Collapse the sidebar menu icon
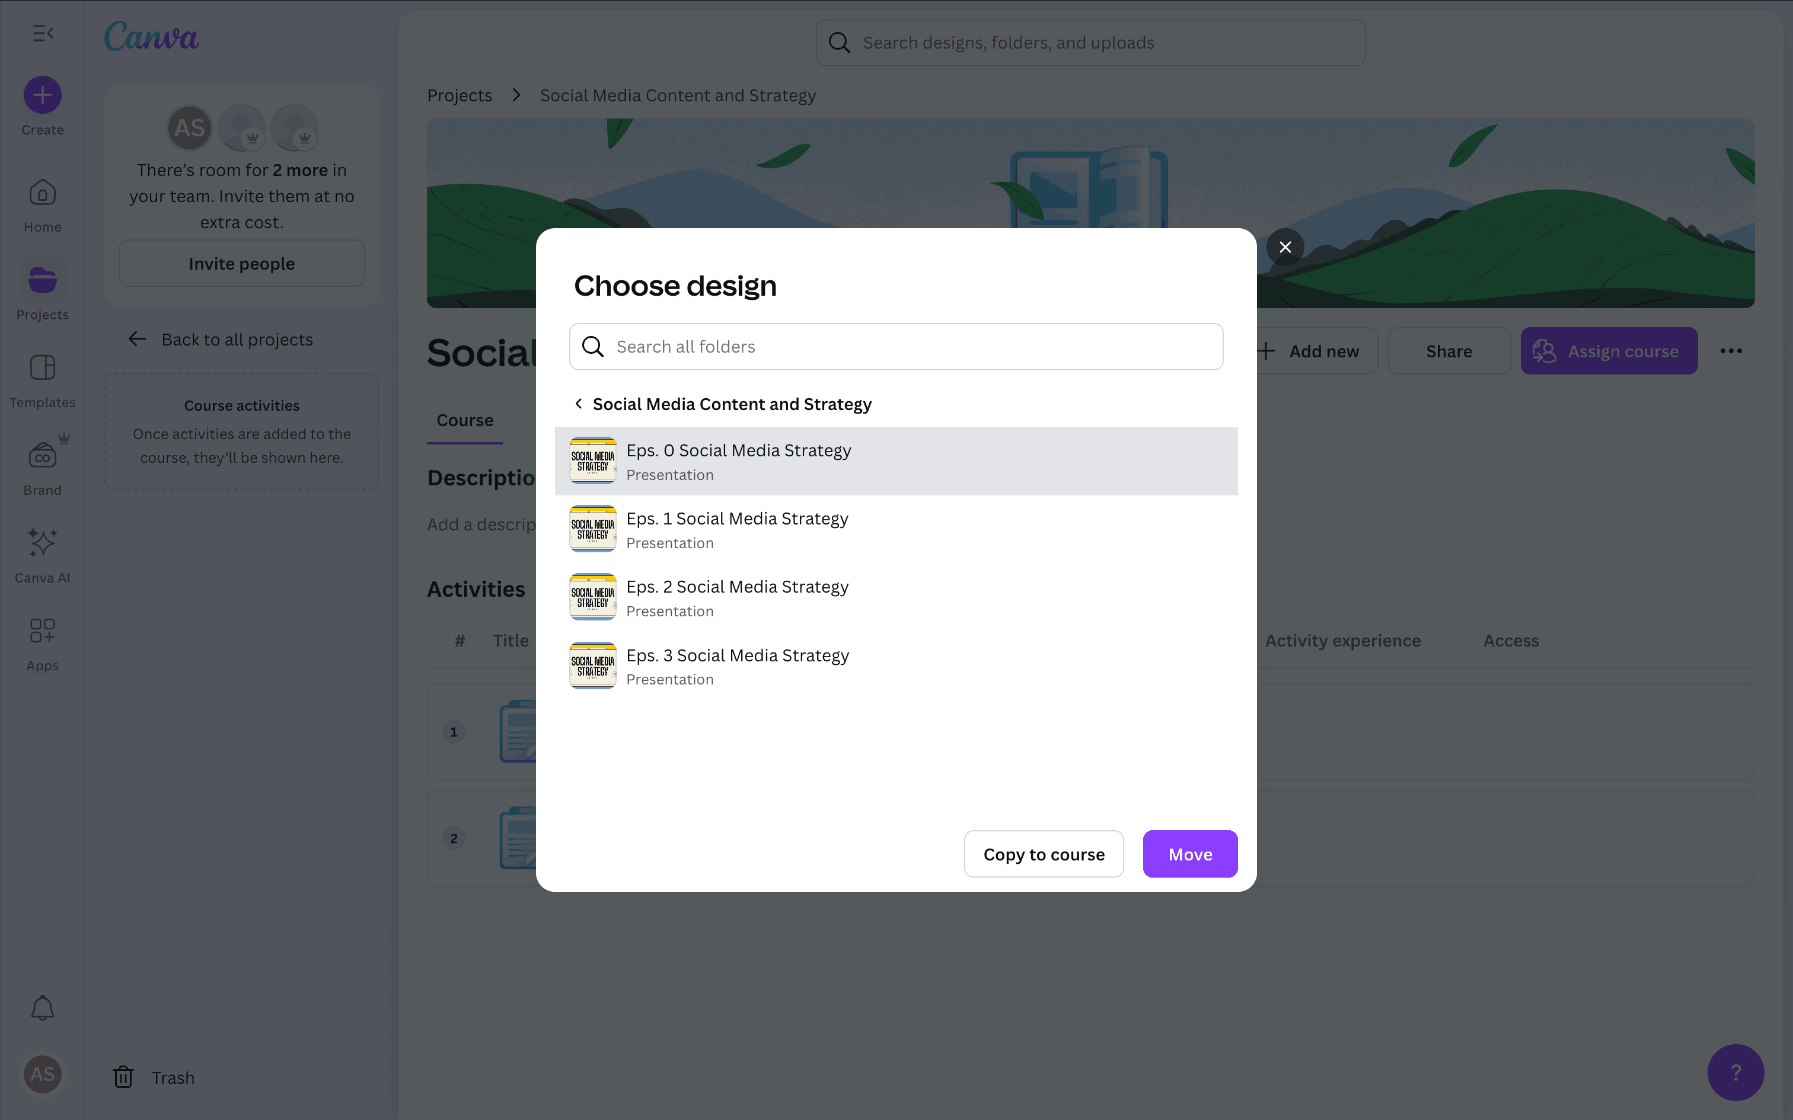The height and width of the screenshot is (1120, 1793). pyautogui.click(x=42, y=33)
